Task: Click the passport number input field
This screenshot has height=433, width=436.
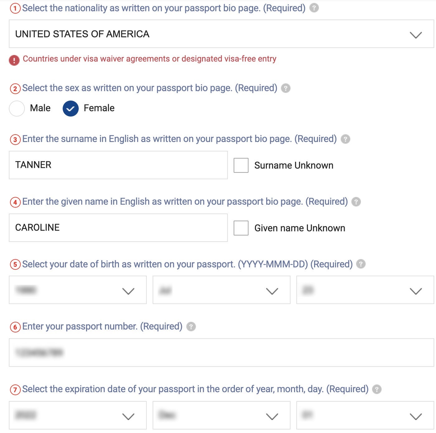Action: [221, 353]
